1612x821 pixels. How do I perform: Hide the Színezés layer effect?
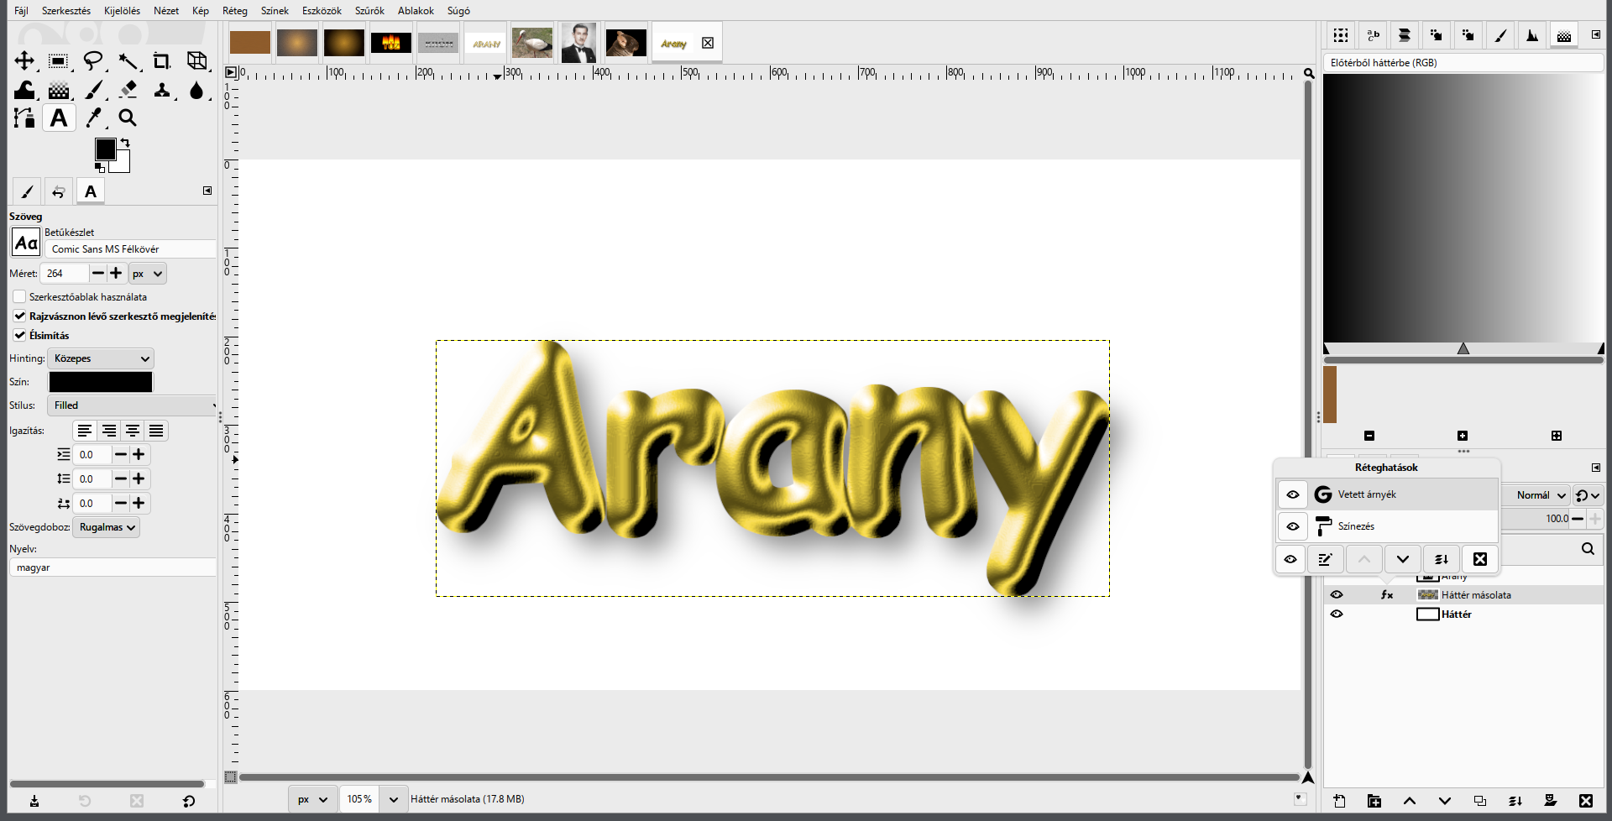1293,526
